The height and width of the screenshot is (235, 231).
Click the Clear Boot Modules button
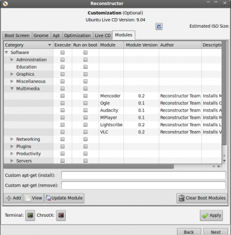pyautogui.click(x=202, y=198)
